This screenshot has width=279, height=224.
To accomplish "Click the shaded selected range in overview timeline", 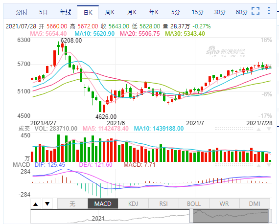I will [x=231, y=216].
